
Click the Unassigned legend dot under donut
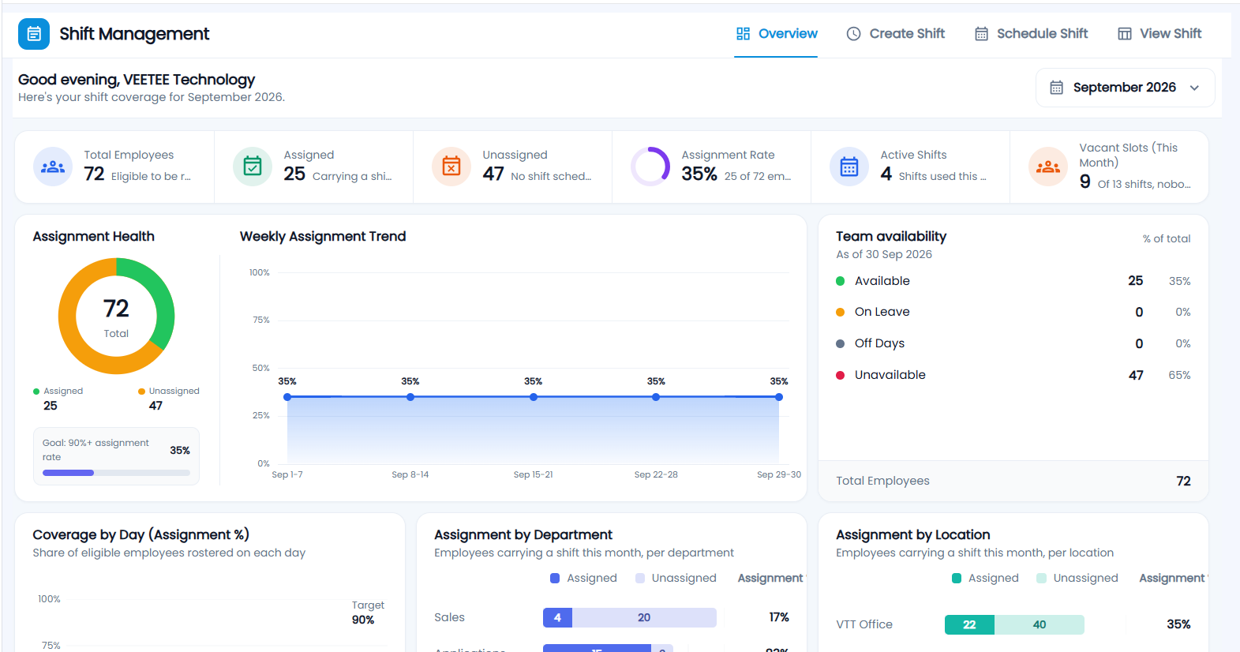click(141, 392)
